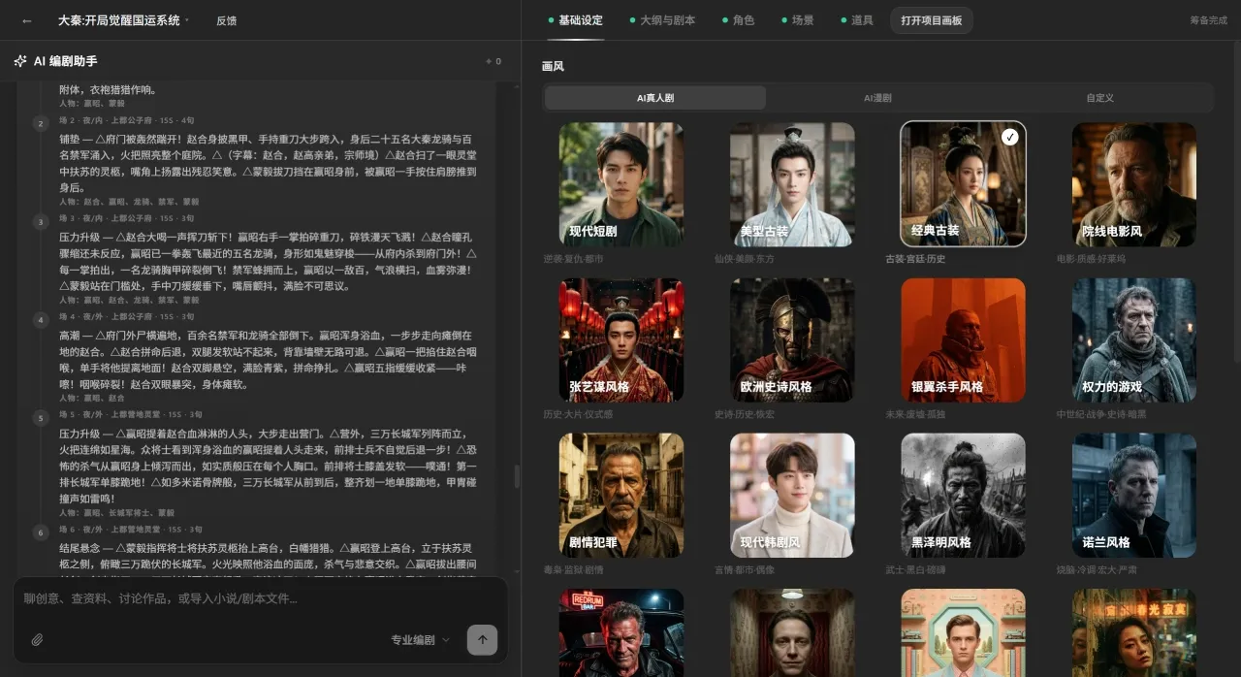Click the script panel scrollbar thumb
Screen dimensions: 1241x677
tap(517, 476)
